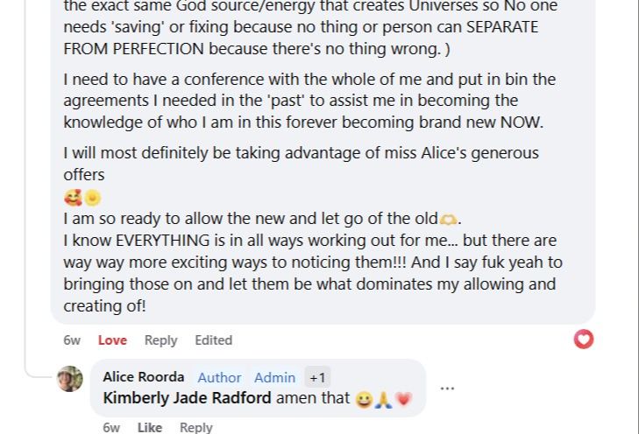639x434 pixels.
Task: Click the grinning face emoji in Alice's reply
Action: pos(365,399)
